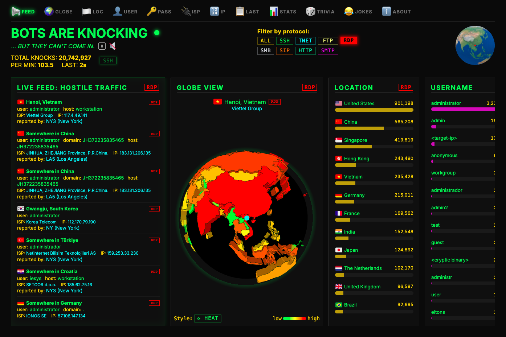This screenshot has width=506, height=337.
Task: Filter traffic by SSH protocol
Action: tap(285, 41)
